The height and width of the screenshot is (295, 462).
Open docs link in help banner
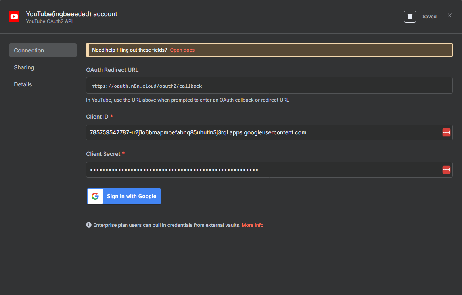tap(182, 50)
